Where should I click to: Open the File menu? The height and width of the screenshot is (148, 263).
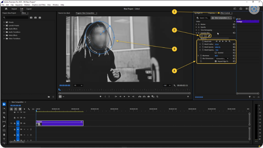tap(3, 5)
